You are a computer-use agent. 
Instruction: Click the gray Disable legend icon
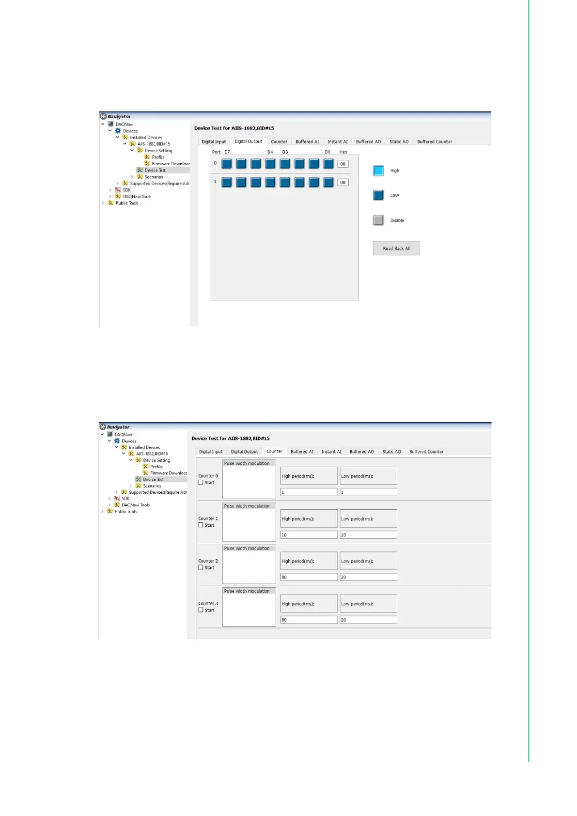(378, 220)
